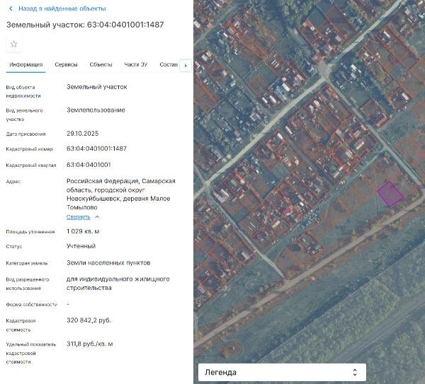The width and height of the screenshot is (425, 384).
Task: Click the permitted use 'для индивидуального жилищного строительства'
Action: pyautogui.click(x=118, y=284)
